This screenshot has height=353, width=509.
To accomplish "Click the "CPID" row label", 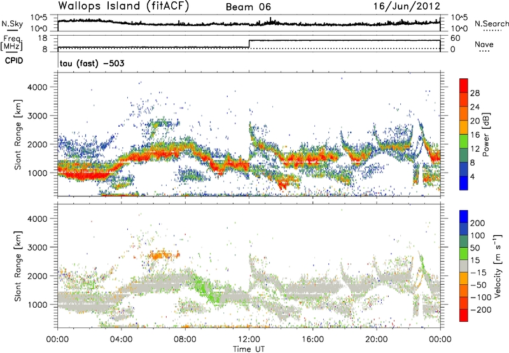I will [14, 61].
